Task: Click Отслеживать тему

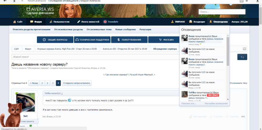Action: coord(238,83)
